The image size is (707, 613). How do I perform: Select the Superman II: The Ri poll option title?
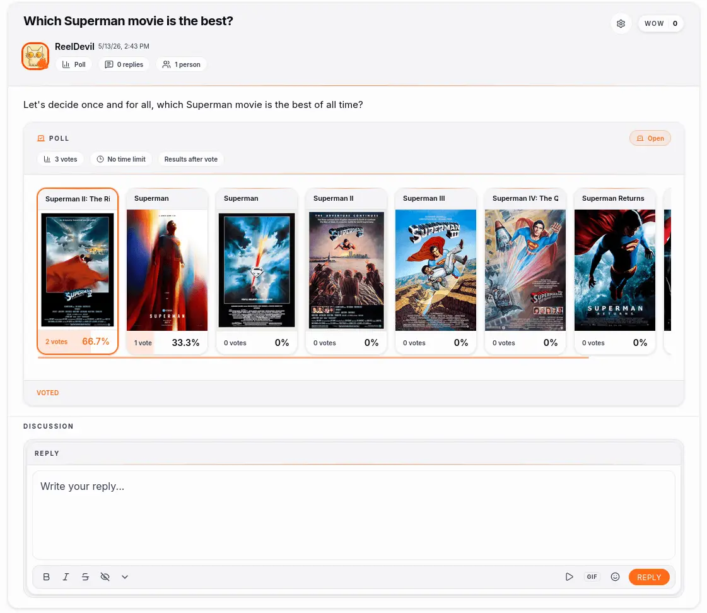tap(78, 199)
